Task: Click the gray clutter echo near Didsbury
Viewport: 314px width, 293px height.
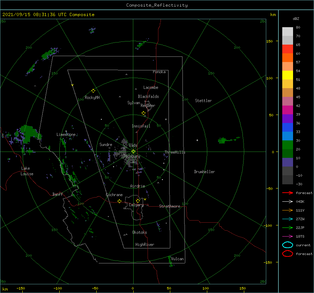Action: 130,161
